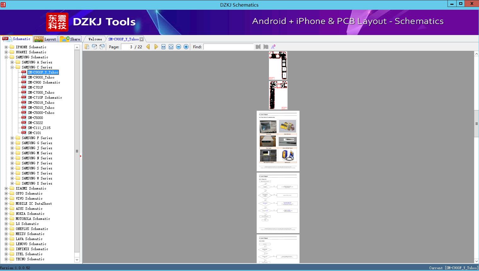This screenshot has height=271, width=479.
Task: Go to the previous page arrow
Action: [x=148, y=47]
